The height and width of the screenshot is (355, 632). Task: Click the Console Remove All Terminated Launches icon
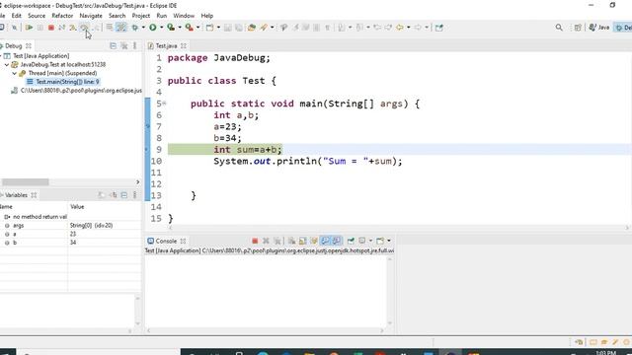coord(277,241)
